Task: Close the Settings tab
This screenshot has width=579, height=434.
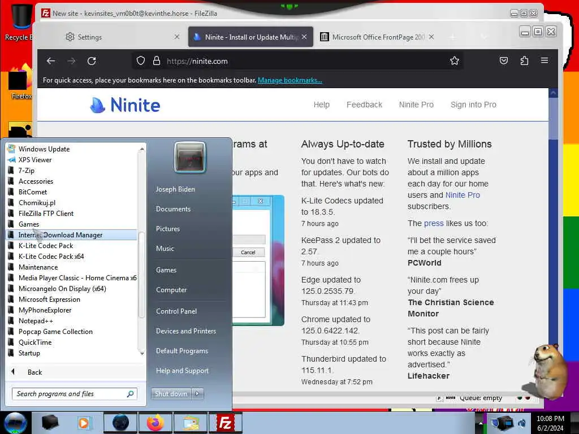Action: click(x=177, y=37)
